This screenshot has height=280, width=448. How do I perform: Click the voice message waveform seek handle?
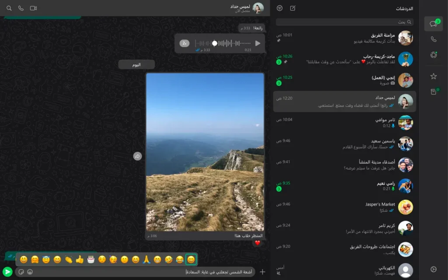[214, 43]
